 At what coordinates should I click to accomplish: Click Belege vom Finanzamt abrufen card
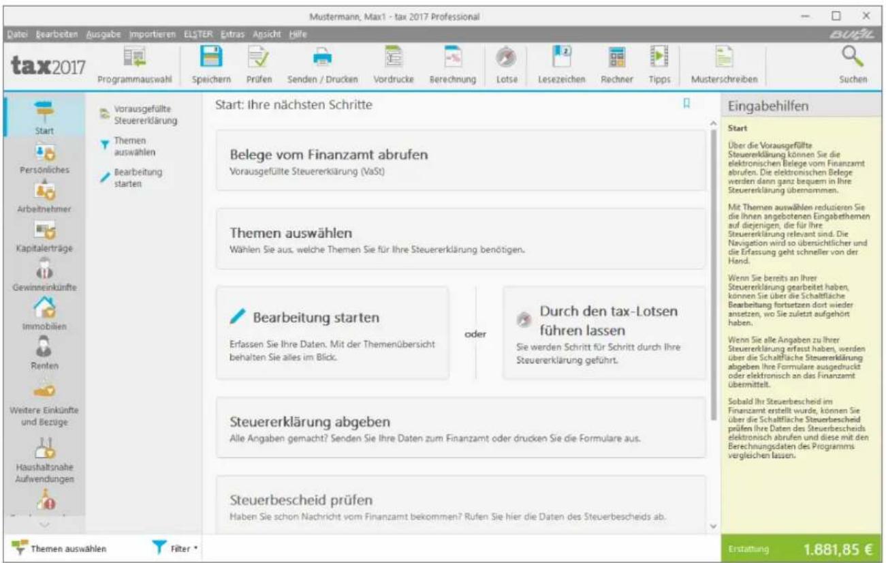tap(461, 160)
